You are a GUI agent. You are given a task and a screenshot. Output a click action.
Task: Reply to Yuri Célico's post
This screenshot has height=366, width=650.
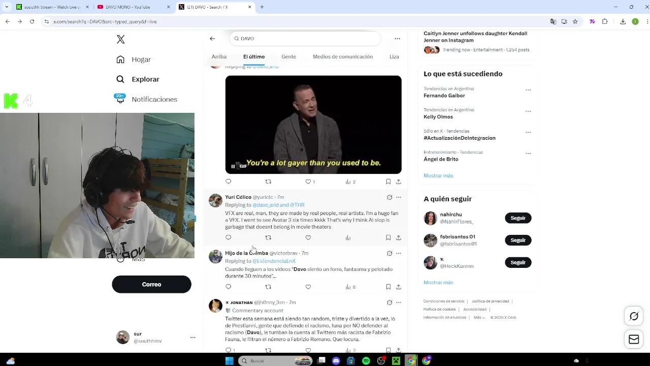coord(228,237)
